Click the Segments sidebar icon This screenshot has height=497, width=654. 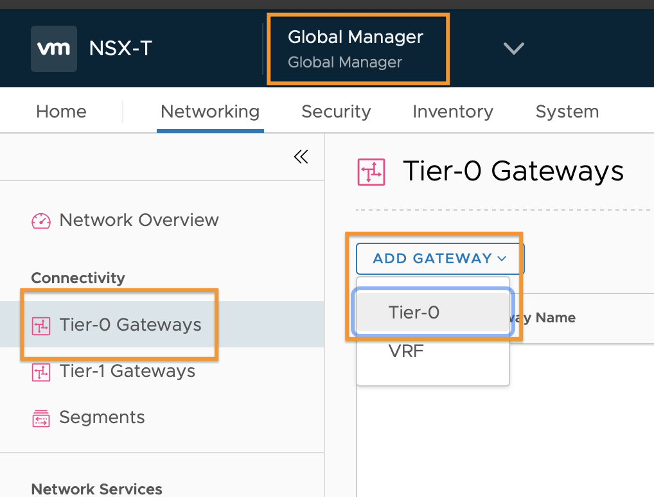(41, 418)
